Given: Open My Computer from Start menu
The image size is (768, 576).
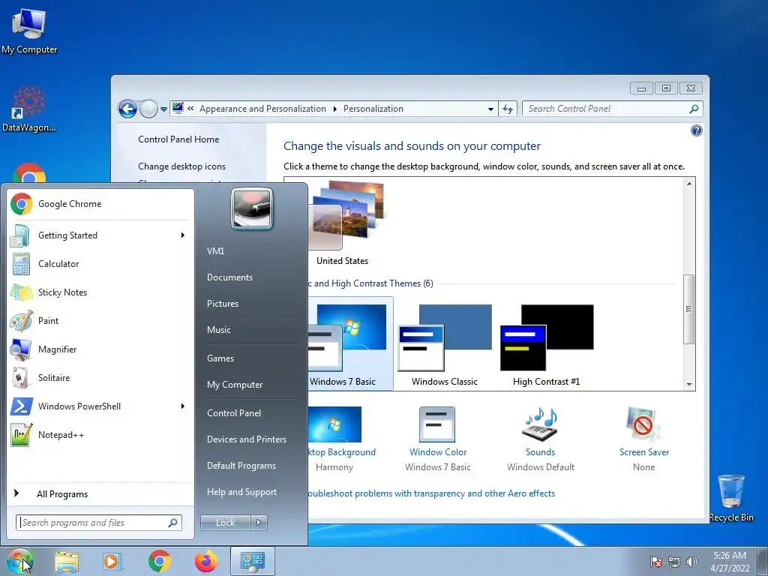Looking at the screenshot, I should coord(235,385).
